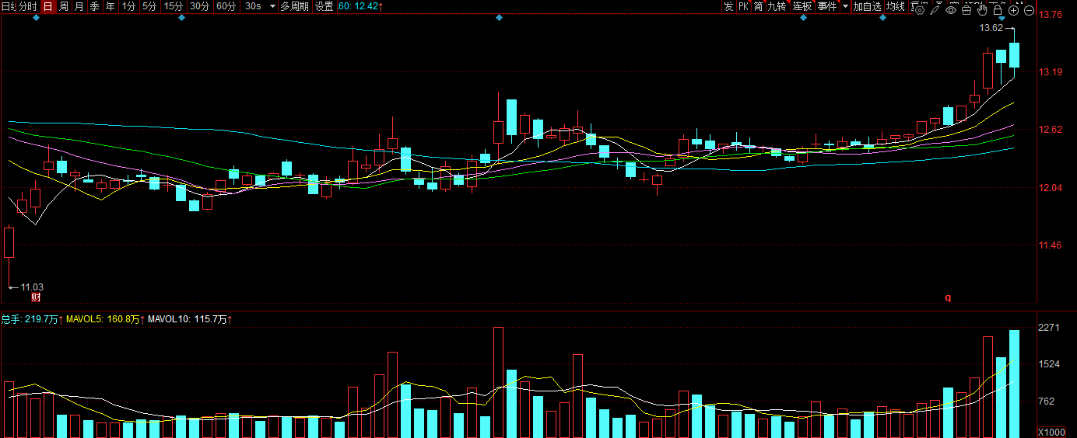Click the 762 volume axis label

(x=1047, y=401)
